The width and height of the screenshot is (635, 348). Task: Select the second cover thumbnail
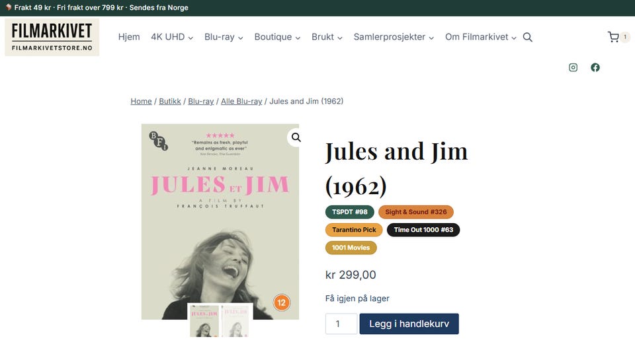[x=236, y=320]
